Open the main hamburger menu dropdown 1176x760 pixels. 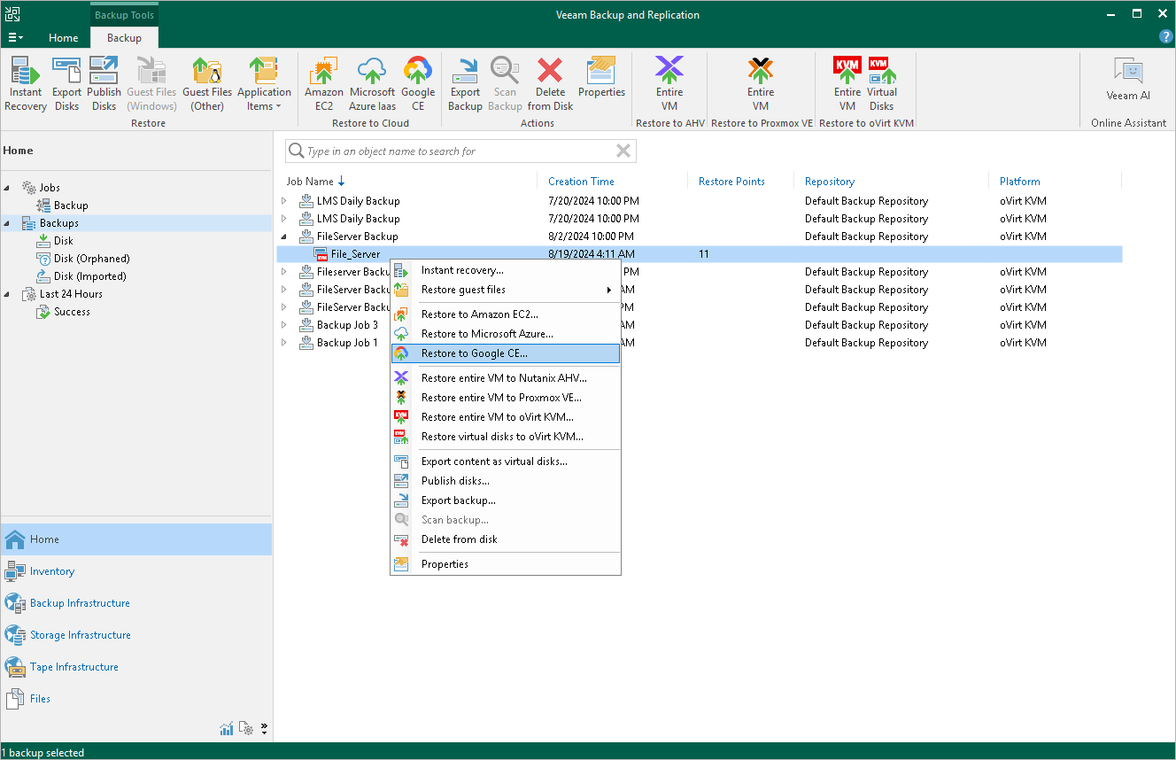(15, 37)
